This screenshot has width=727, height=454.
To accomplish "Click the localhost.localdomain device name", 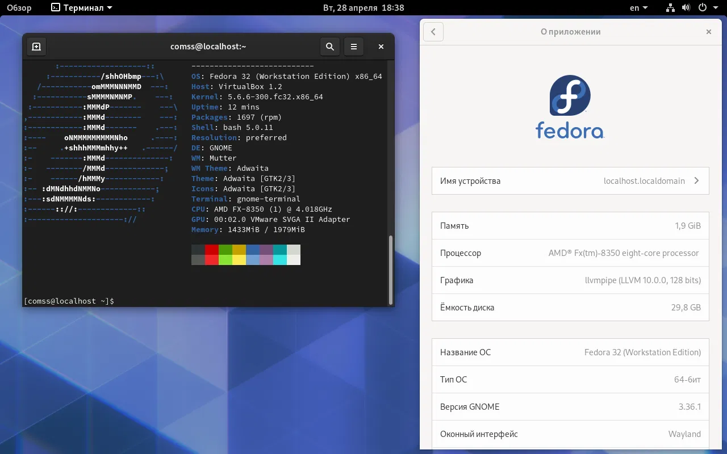I will (645, 180).
